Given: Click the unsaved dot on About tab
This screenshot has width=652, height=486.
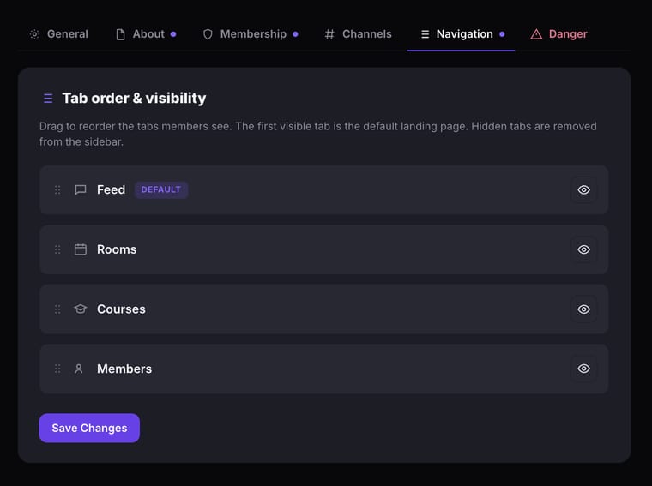Looking at the screenshot, I should [x=173, y=34].
